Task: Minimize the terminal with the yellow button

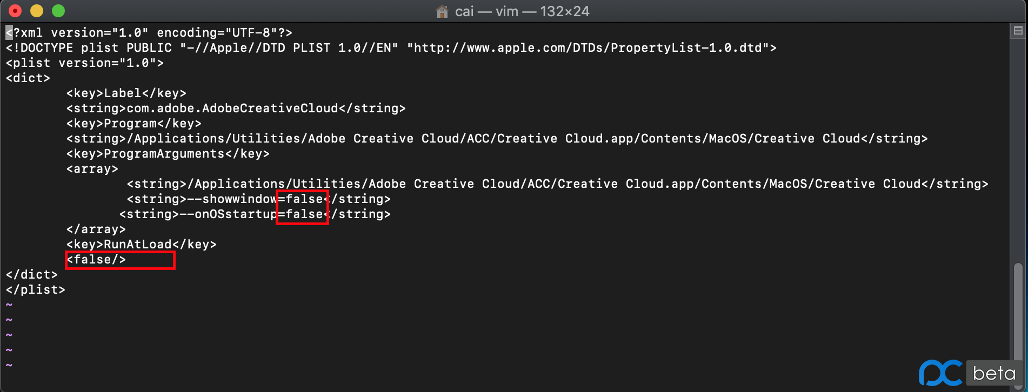Action: point(37,11)
